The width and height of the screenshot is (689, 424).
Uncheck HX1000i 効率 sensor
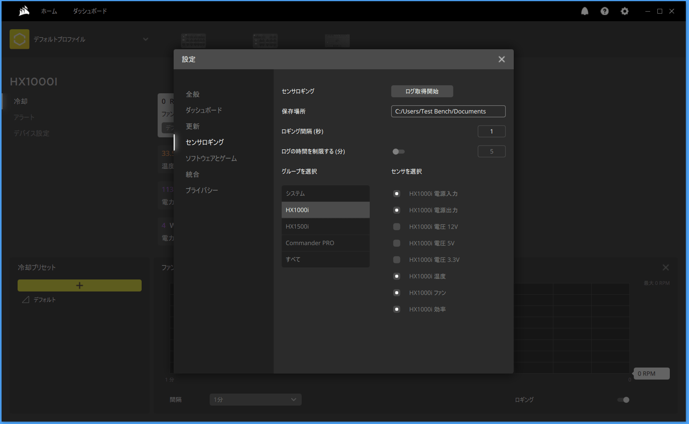click(397, 309)
